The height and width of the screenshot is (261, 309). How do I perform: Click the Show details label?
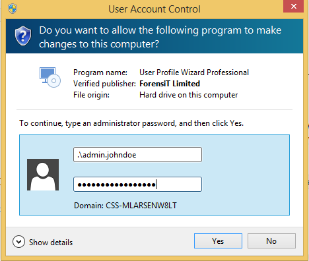click(51, 243)
